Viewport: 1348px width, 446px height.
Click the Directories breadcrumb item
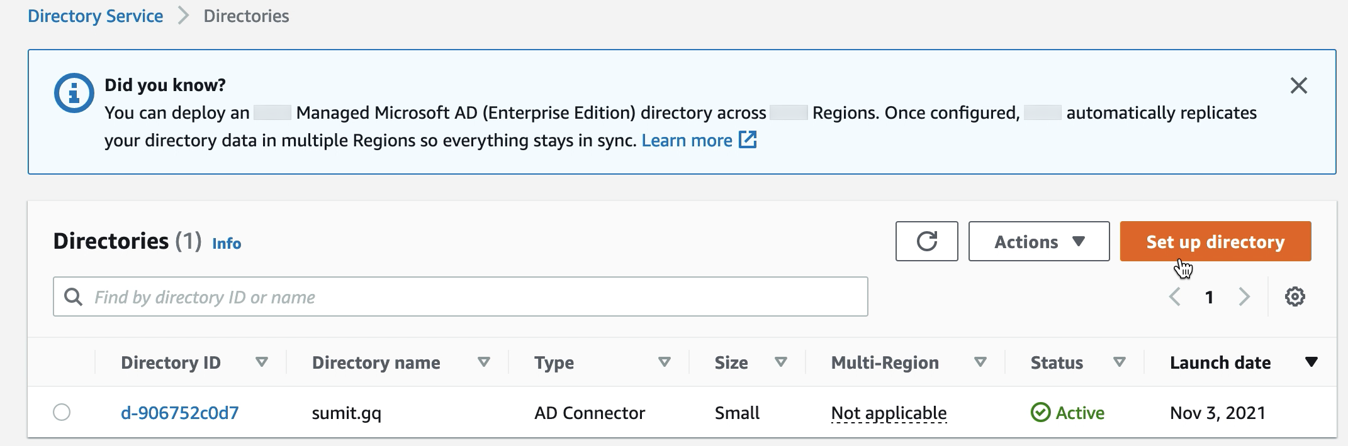tap(246, 16)
